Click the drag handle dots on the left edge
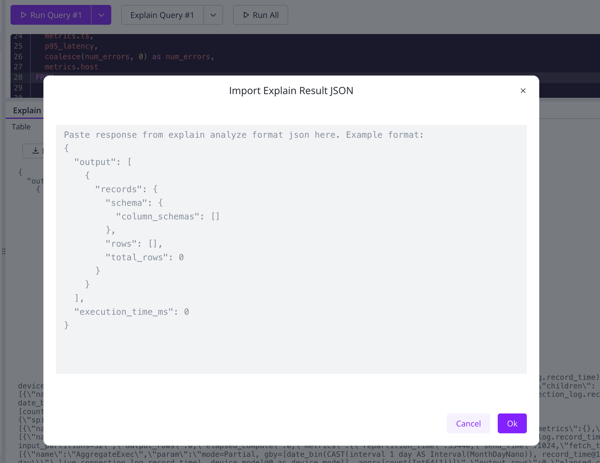600x463 pixels. (x=4, y=251)
